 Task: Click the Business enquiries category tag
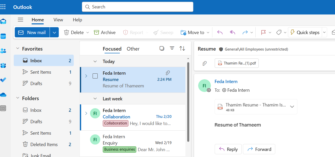pos(120,149)
